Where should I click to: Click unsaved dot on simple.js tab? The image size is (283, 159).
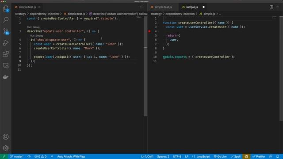[x=203, y=7]
